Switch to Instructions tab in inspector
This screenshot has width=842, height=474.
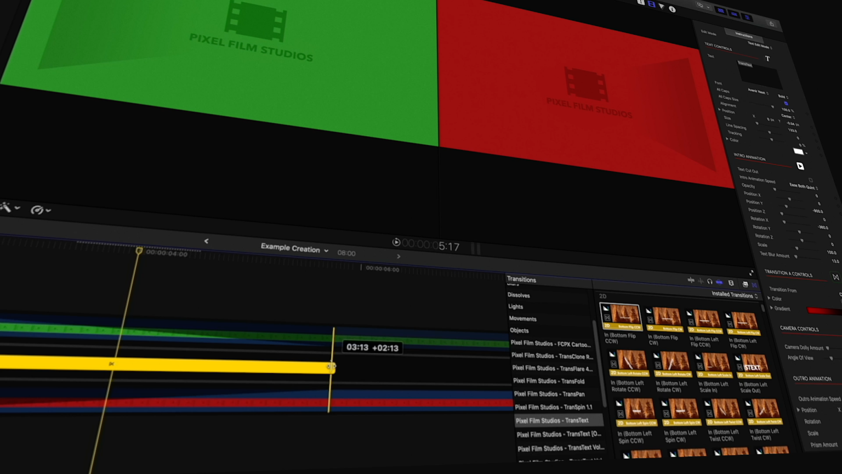pos(743,35)
